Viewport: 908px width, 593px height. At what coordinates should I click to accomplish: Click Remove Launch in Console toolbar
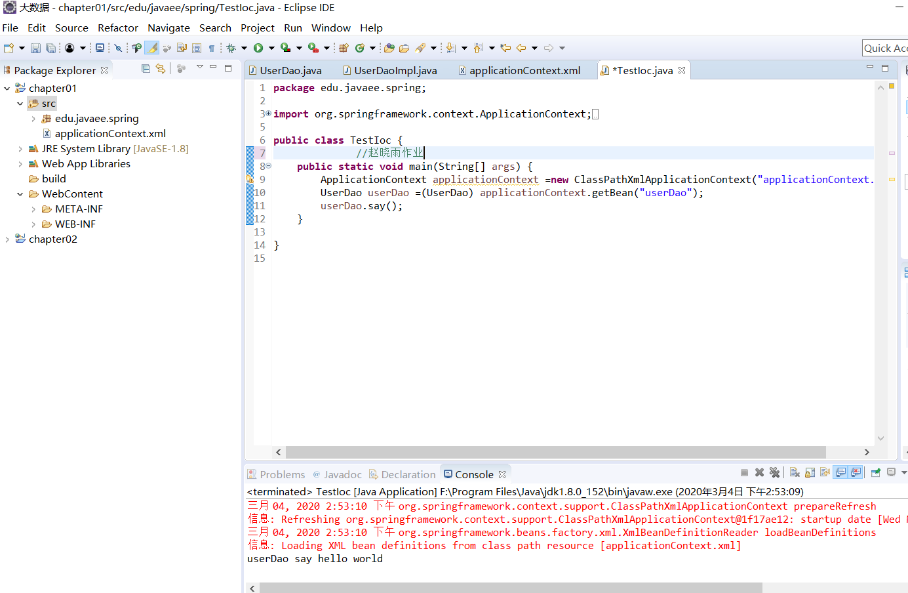tap(759, 472)
